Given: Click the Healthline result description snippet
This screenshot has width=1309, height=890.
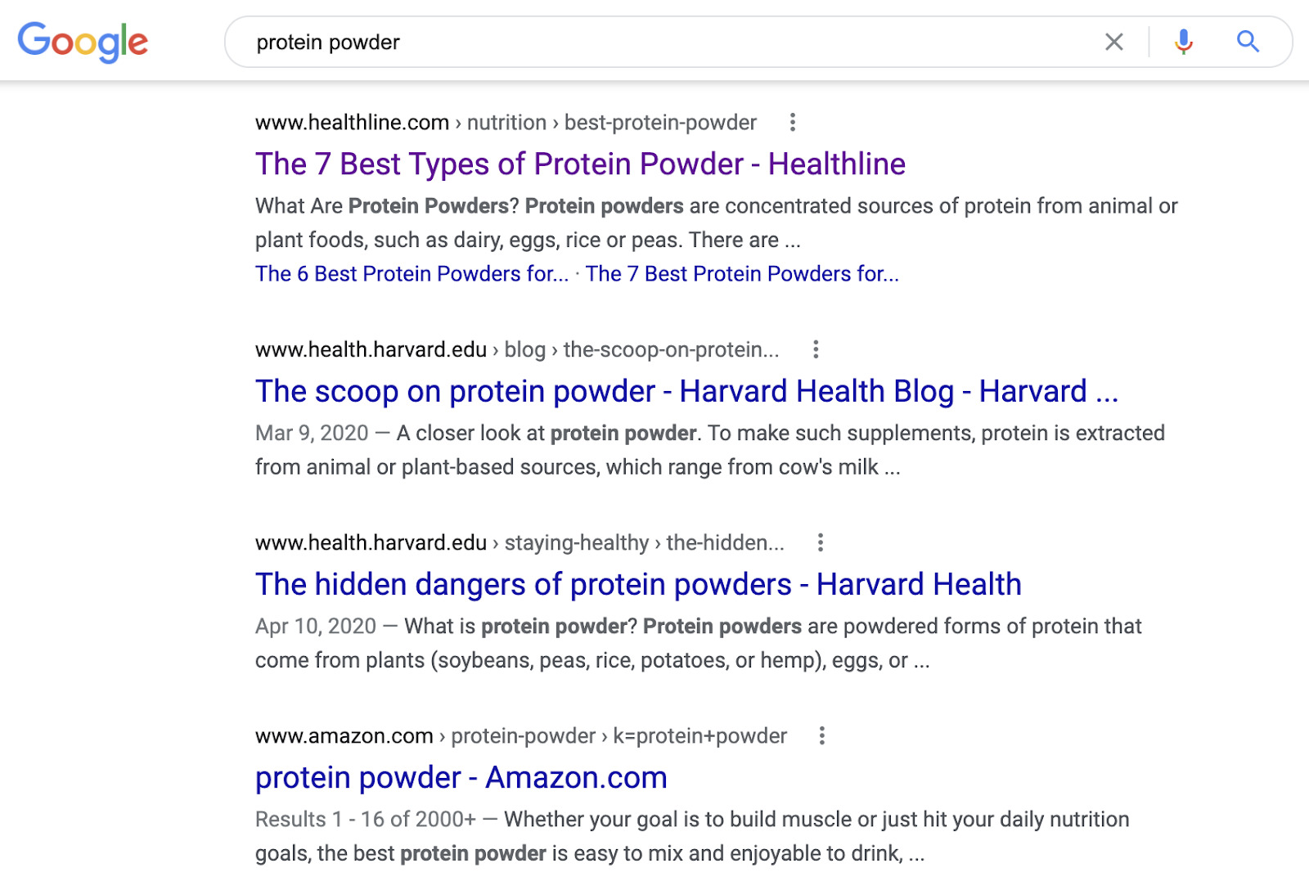Looking at the screenshot, I should click(716, 223).
